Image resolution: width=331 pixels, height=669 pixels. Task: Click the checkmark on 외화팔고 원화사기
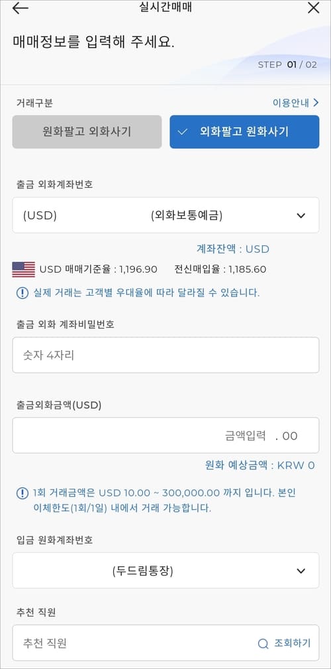[x=182, y=132]
